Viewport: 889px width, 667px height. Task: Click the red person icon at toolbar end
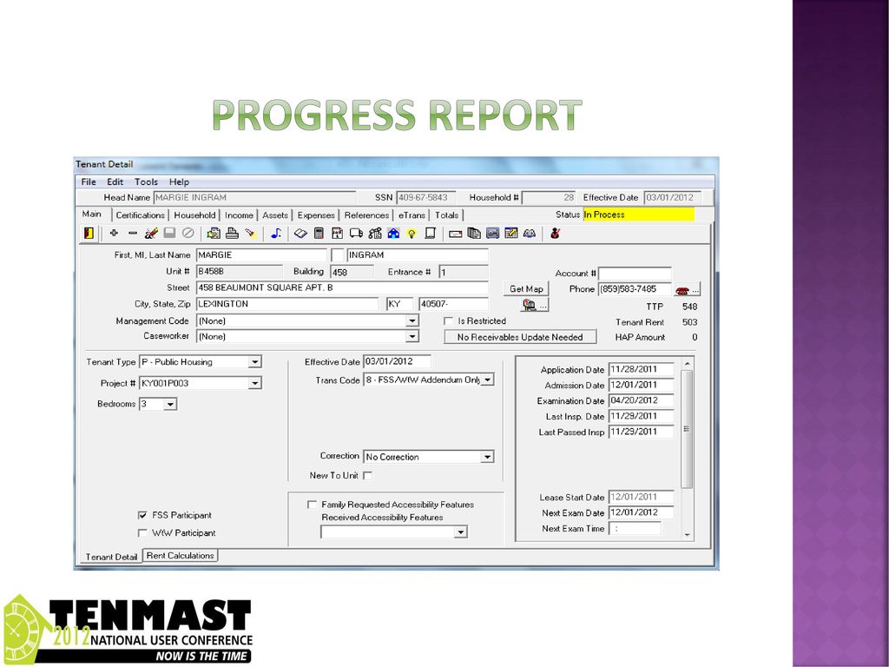coord(555,233)
